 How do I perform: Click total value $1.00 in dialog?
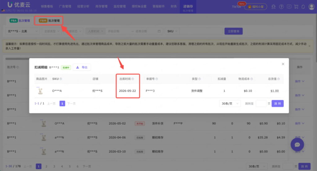(275, 91)
